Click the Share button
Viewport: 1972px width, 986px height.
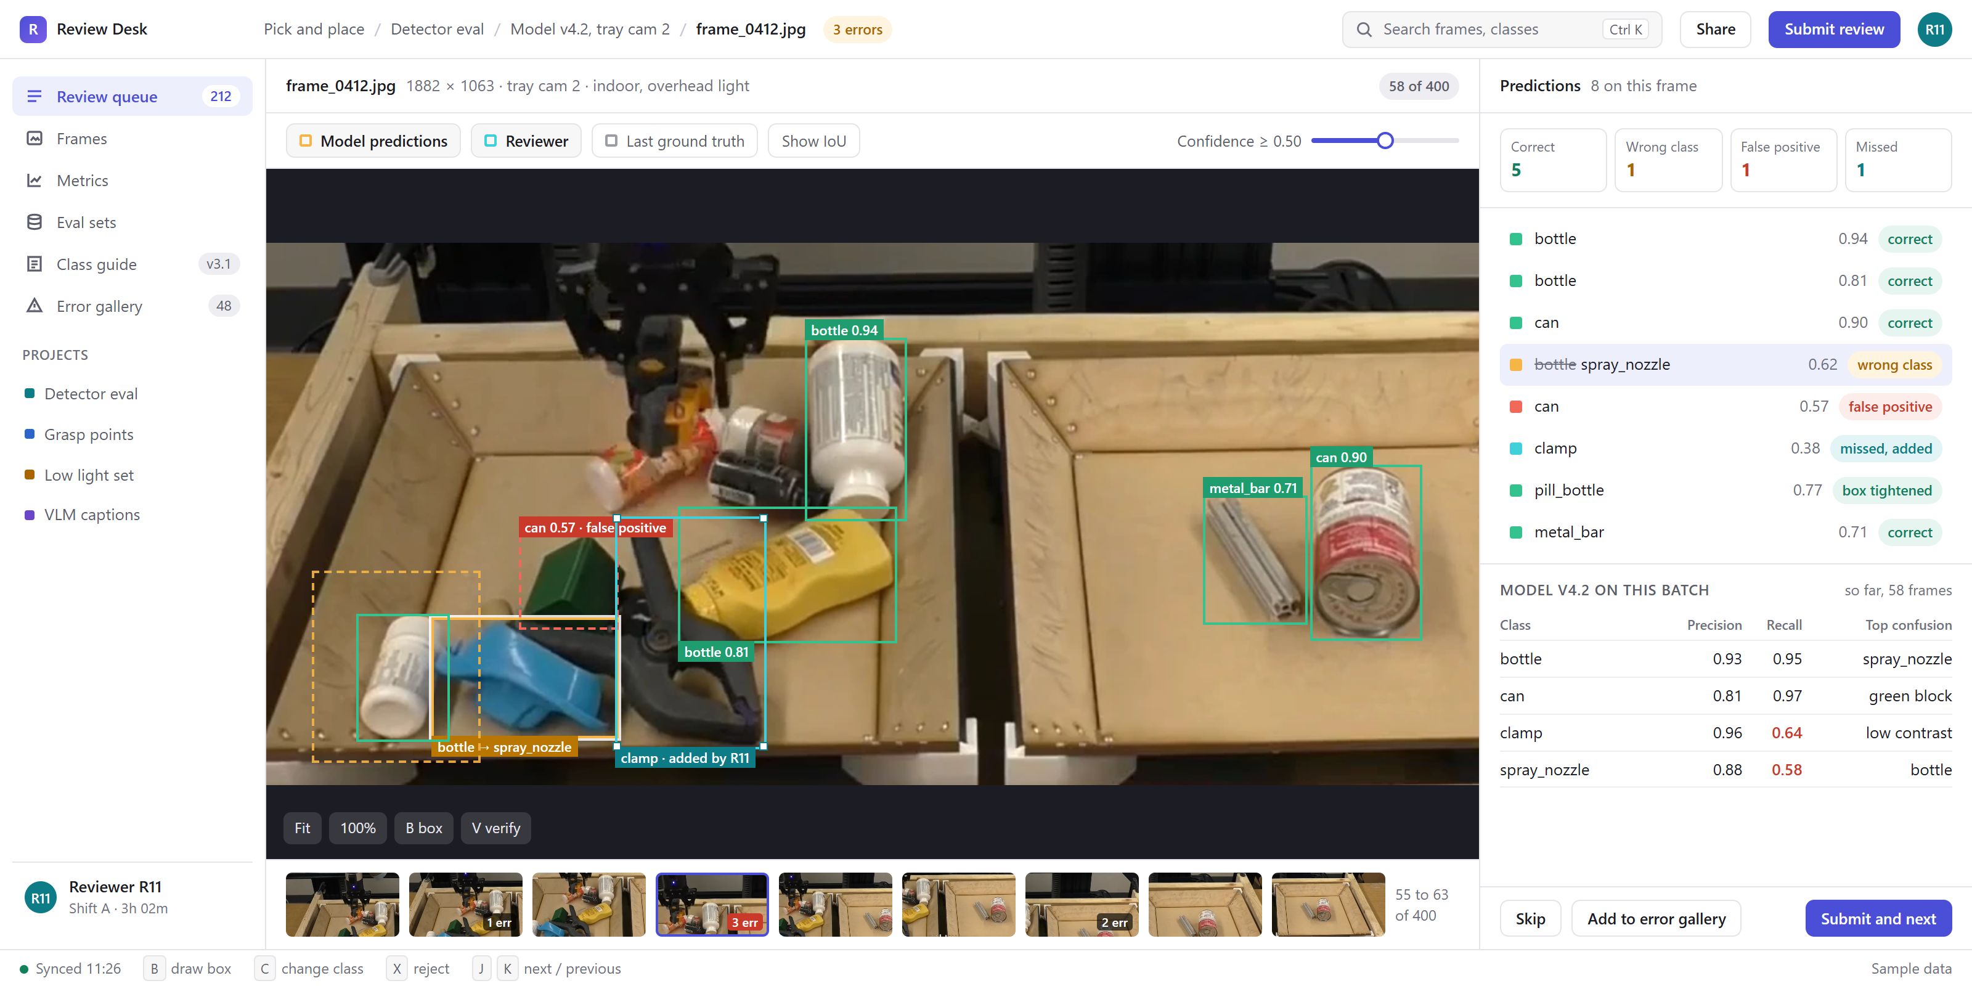(1715, 29)
